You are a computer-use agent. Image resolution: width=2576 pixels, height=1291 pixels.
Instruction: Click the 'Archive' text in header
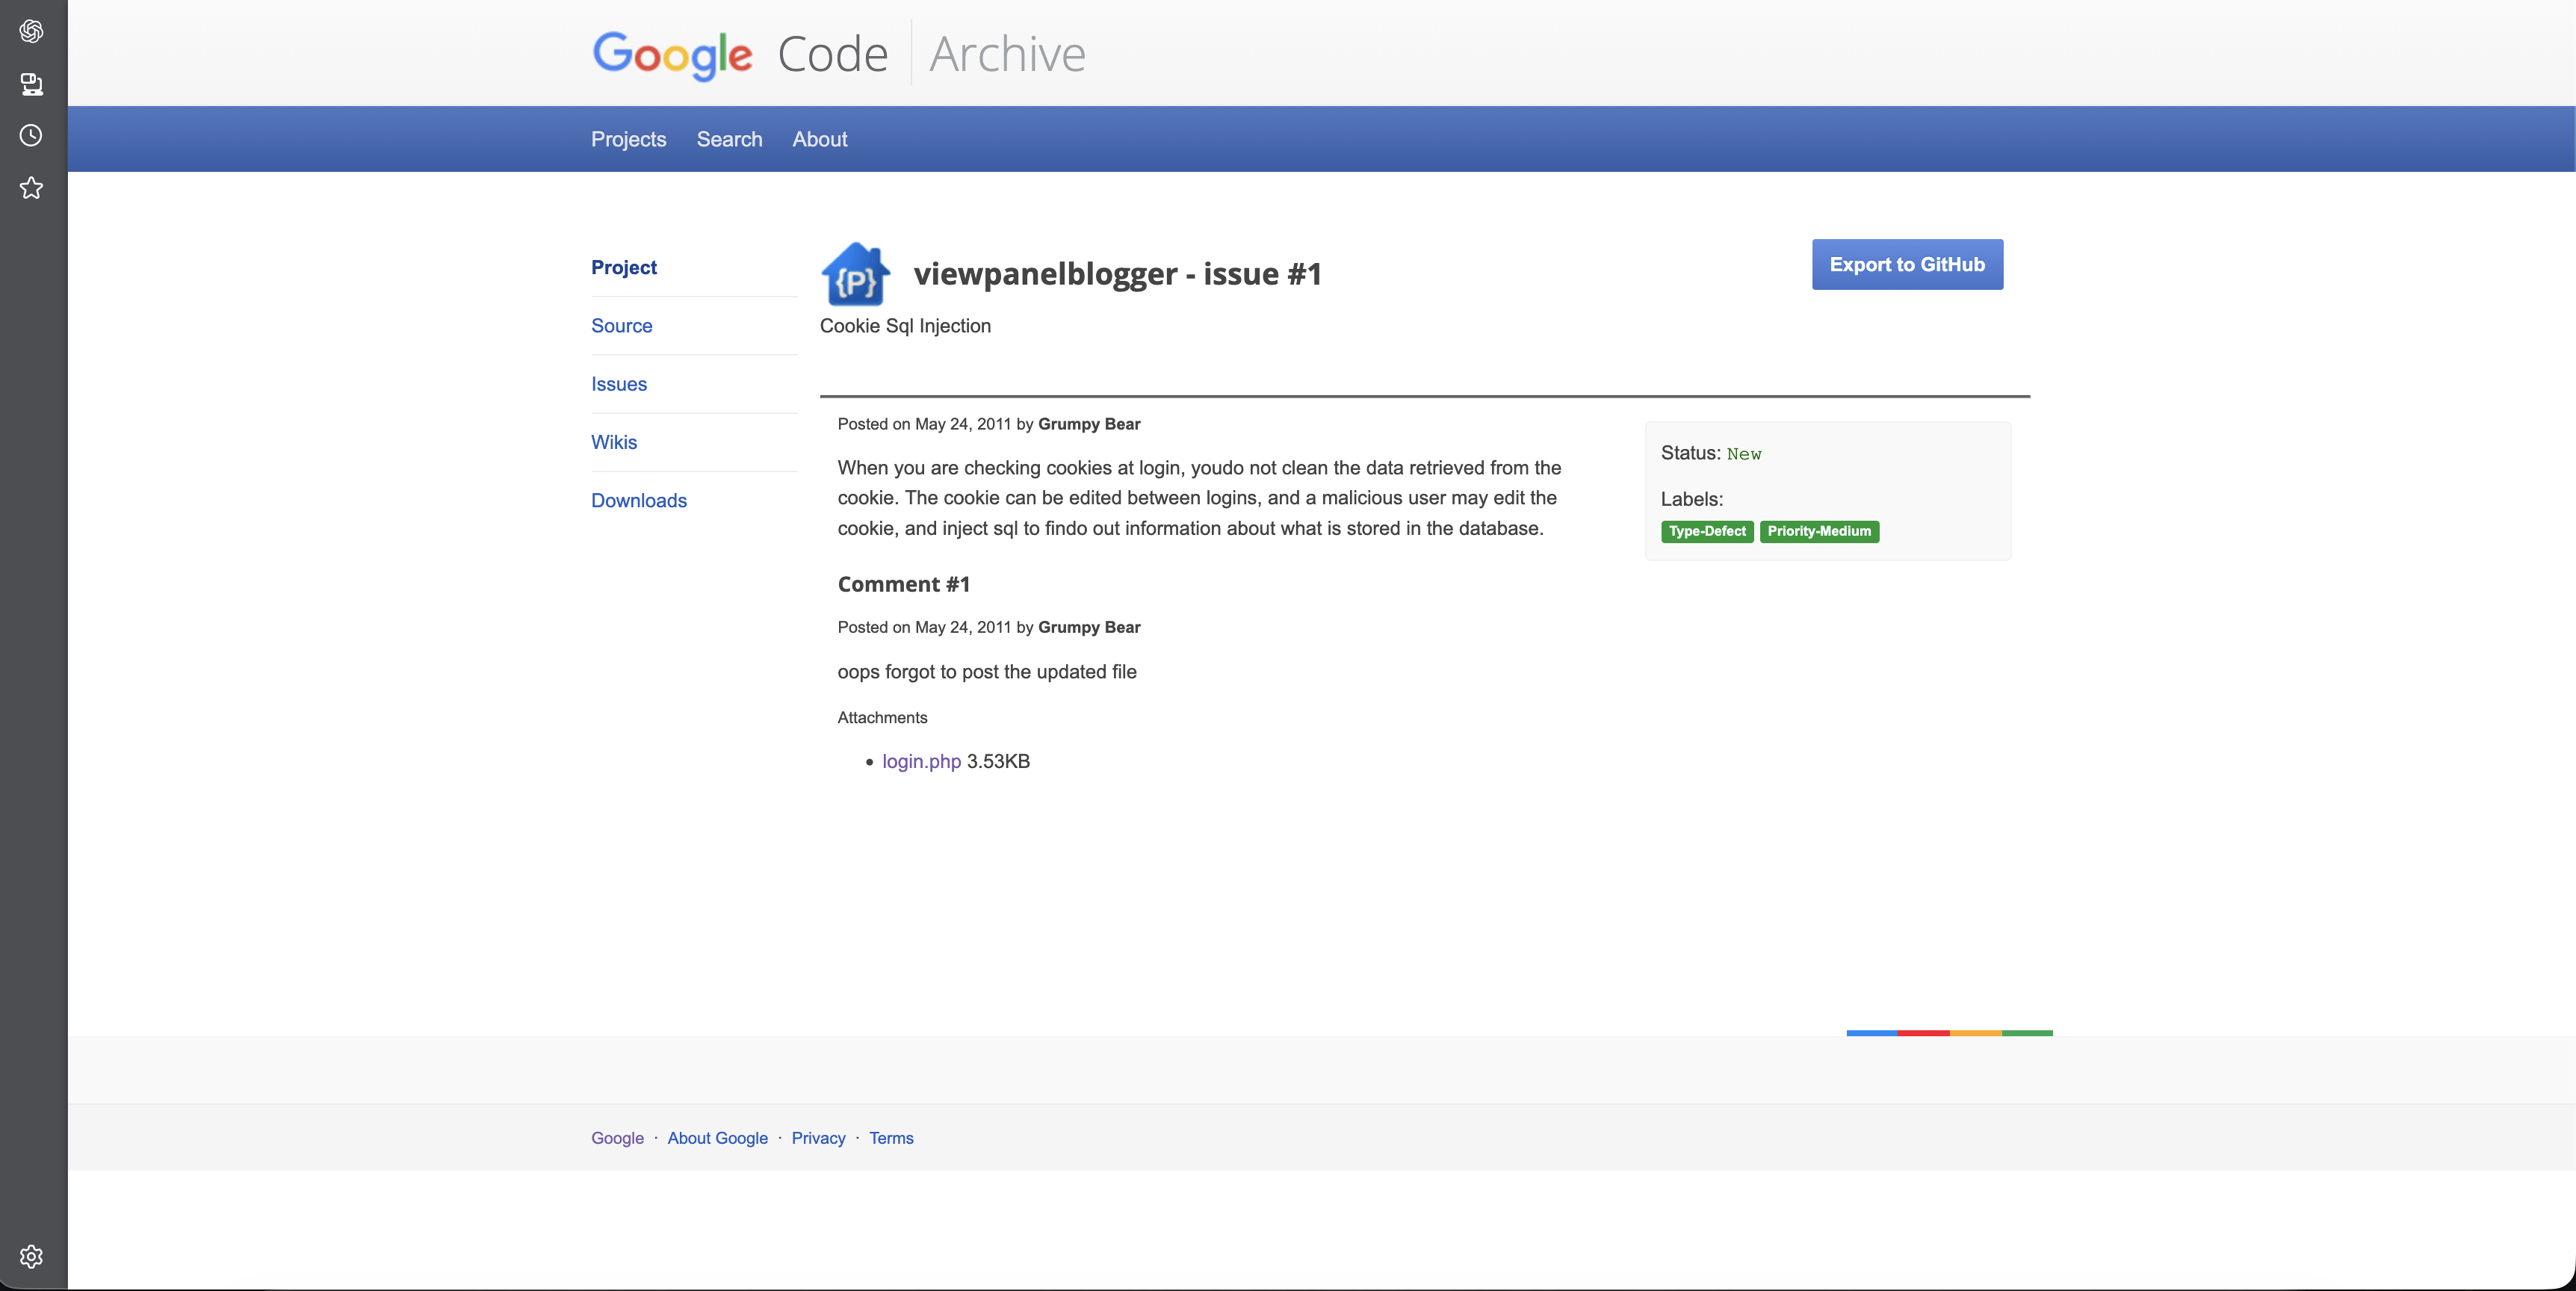[1007, 54]
